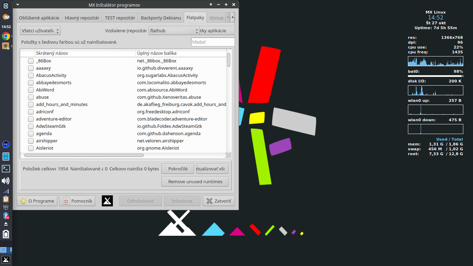The width and height of the screenshot is (473, 266).
Task: Click the greyed Odinštalovať button
Action: 140,201
